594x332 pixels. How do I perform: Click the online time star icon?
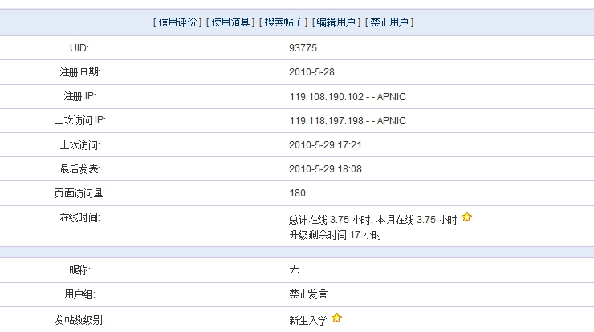tap(466, 217)
